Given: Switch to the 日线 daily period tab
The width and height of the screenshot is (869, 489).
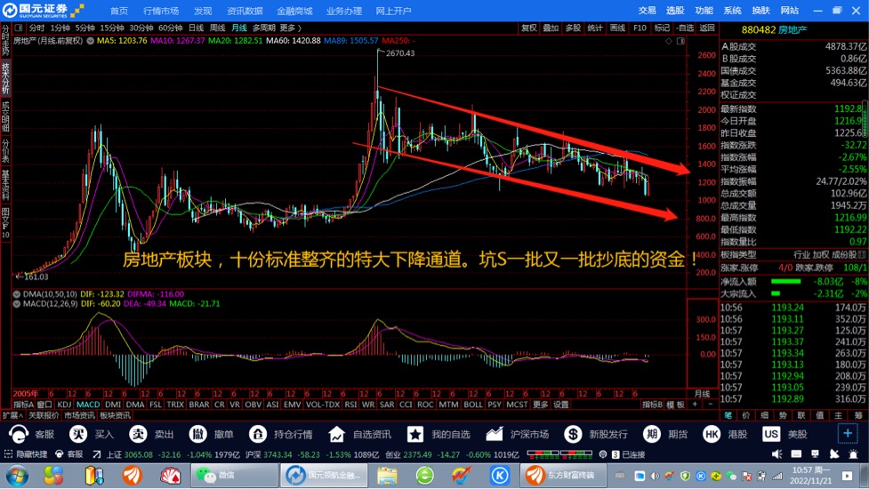Looking at the screenshot, I should coord(197,28).
